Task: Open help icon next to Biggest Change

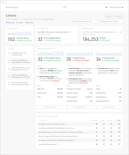Action: [93, 28]
